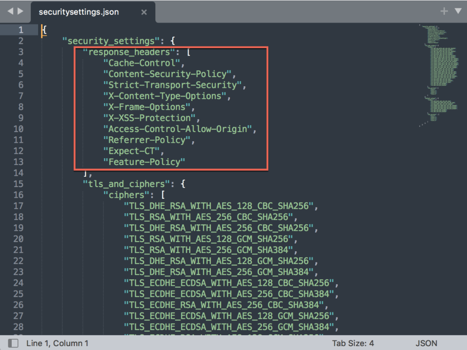Open a new tab with the plus icon
Image resolution: width=467 pixels, height=350 pixels.
[x=444, y=11]
